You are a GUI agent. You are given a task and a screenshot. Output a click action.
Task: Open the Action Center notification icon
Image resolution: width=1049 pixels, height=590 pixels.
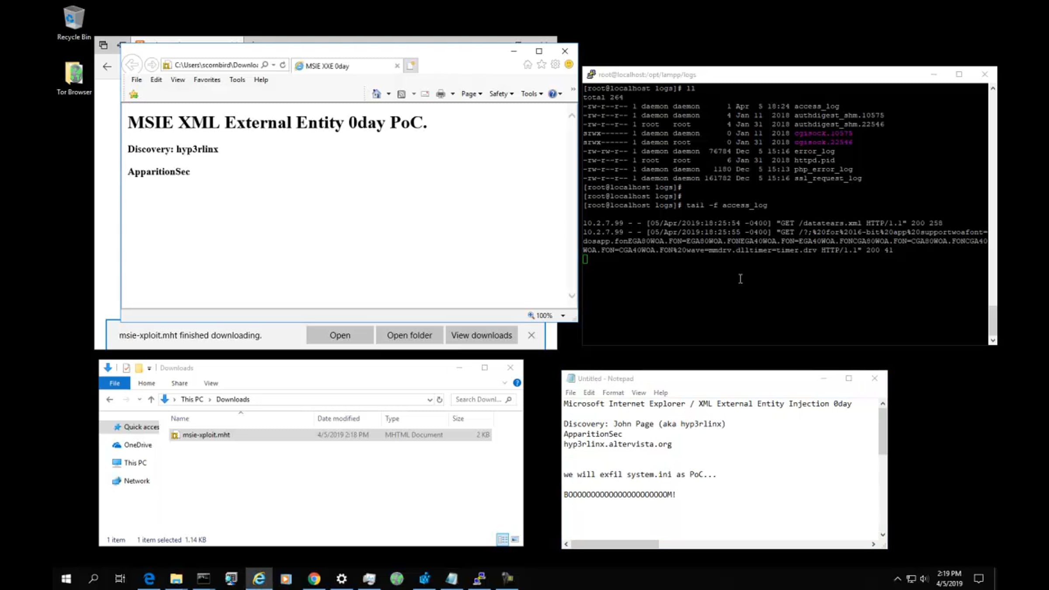[x=979, y=579]
